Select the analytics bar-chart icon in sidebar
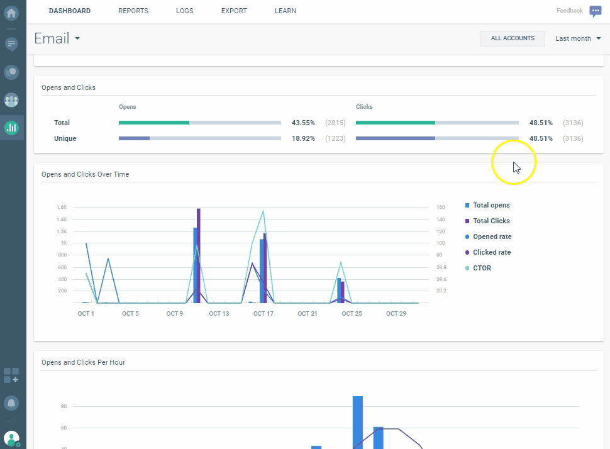The height and width of the screenshot is (449, 610). (13, 128)
